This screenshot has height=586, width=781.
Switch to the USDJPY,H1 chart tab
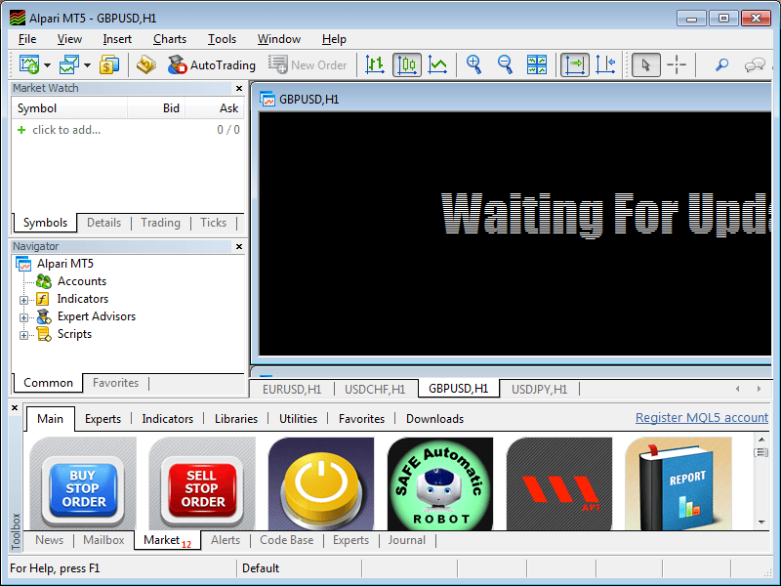click(x=539, y=389)
